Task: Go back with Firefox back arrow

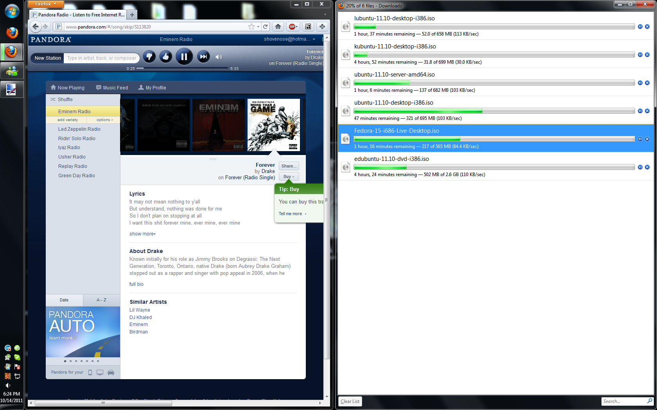Action: 36,27
